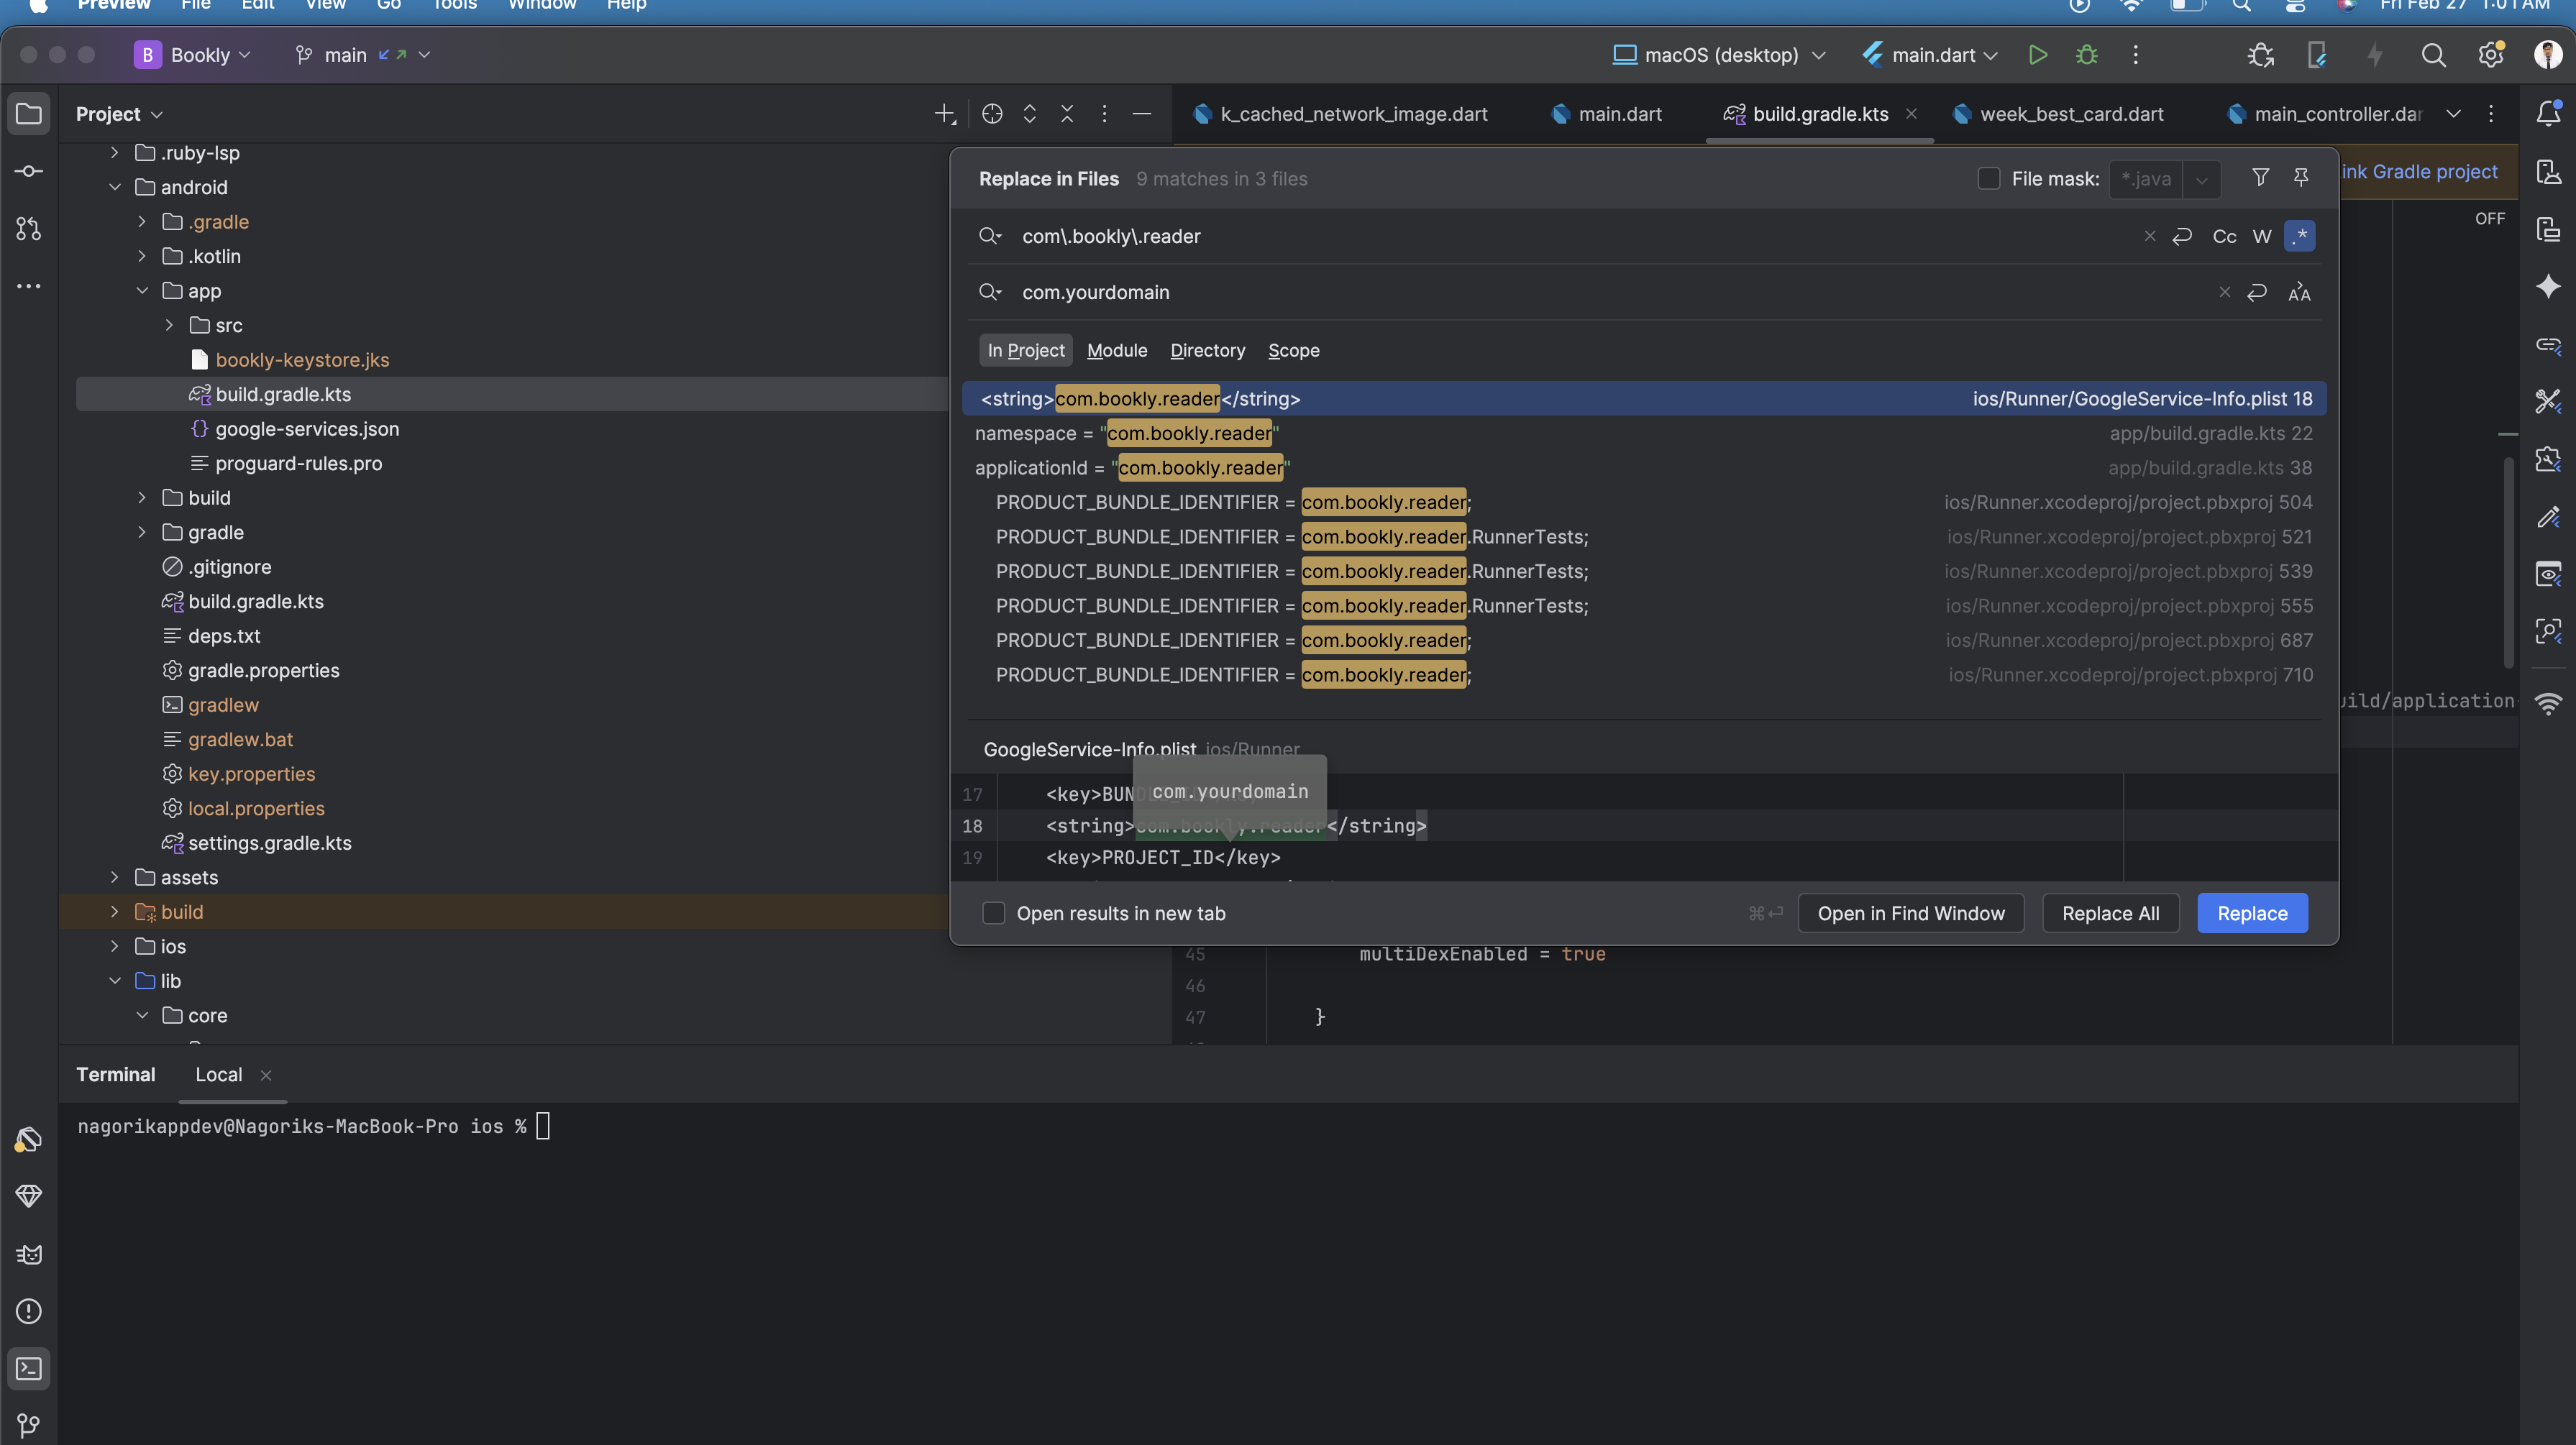This screenshot has width=2576, height=1445.
Task: Click in the com.yourdomain replace field
Action: (1610, 292)
